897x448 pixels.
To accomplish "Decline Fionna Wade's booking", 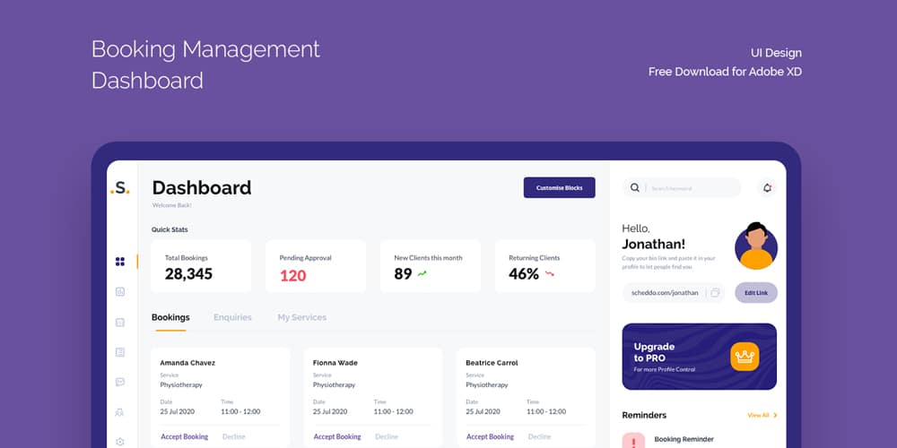I will pyautogui.click(x=387, y=436).
